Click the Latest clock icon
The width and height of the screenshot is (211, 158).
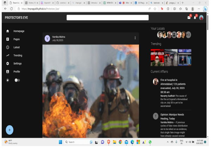click(8, 47)
